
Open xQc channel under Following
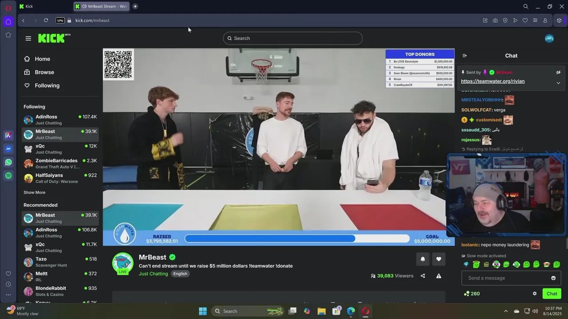60,149
